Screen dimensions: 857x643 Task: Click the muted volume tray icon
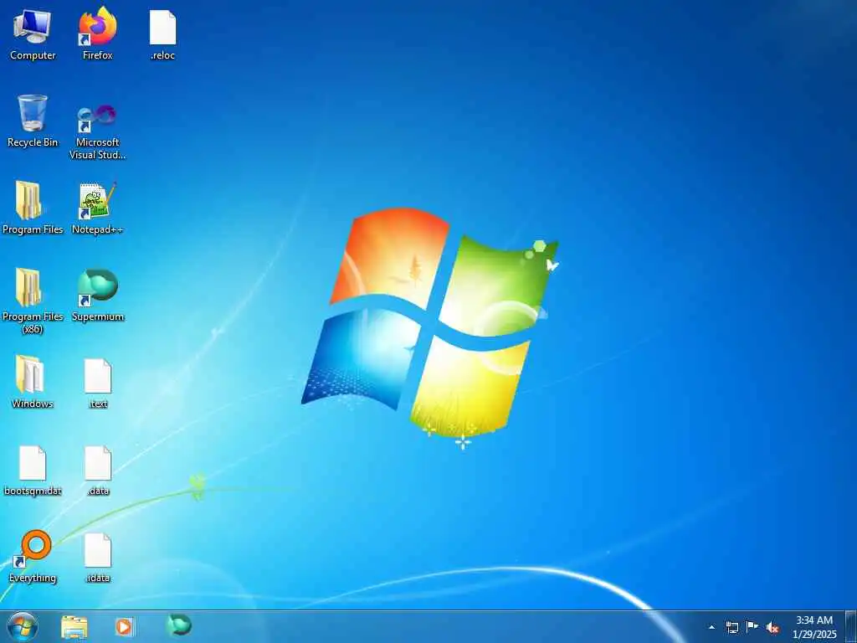(772, 628)
